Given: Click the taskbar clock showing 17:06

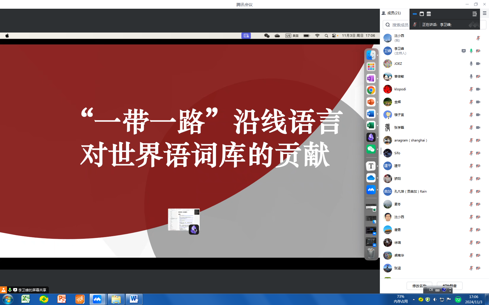Looking at the screenshot, I should coord(474,299).
